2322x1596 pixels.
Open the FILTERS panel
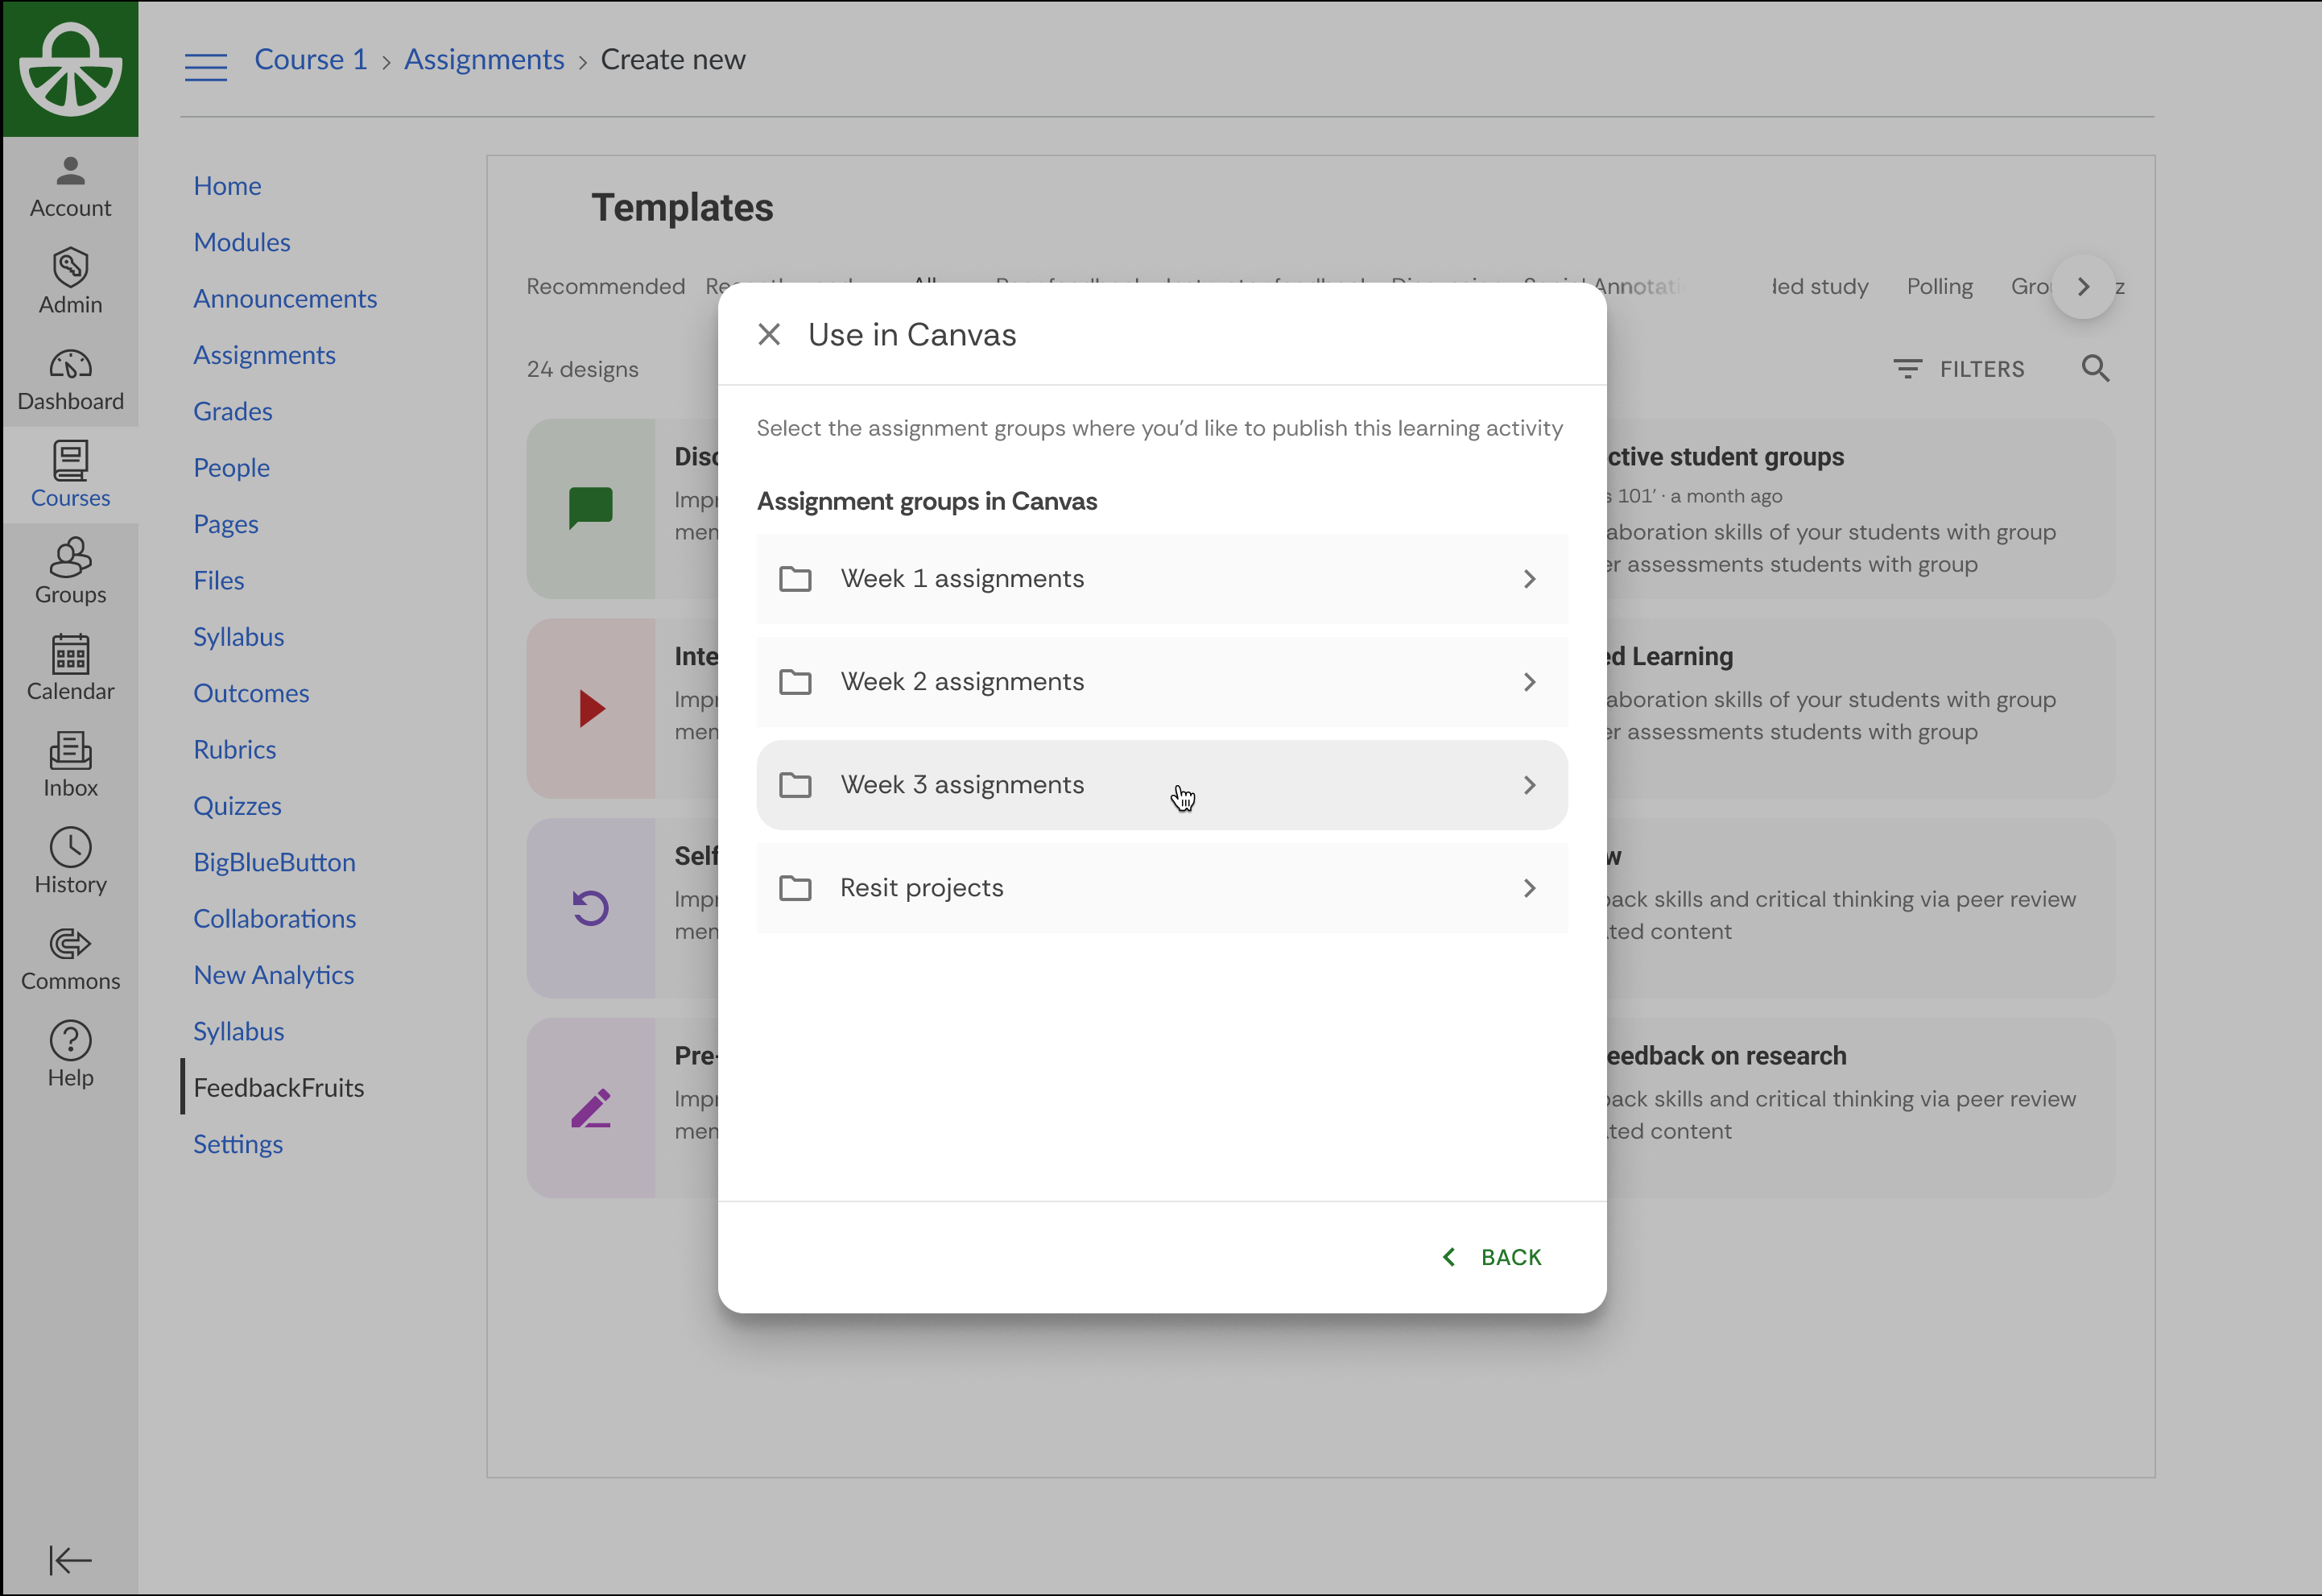(x=1958, y=369)
